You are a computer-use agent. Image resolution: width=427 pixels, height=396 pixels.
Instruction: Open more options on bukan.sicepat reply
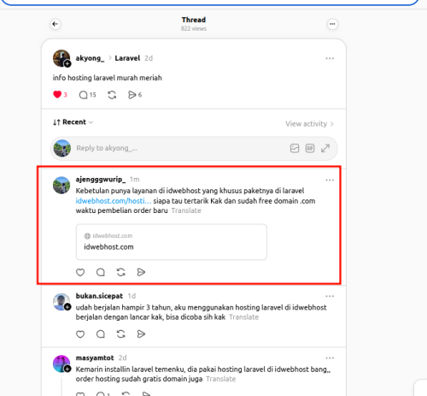pos(330,296)
